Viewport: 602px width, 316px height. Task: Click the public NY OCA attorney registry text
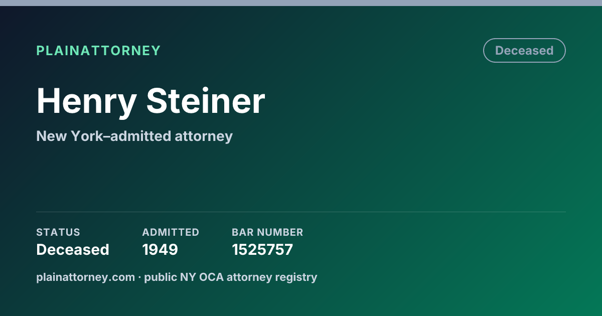(231, 277)
